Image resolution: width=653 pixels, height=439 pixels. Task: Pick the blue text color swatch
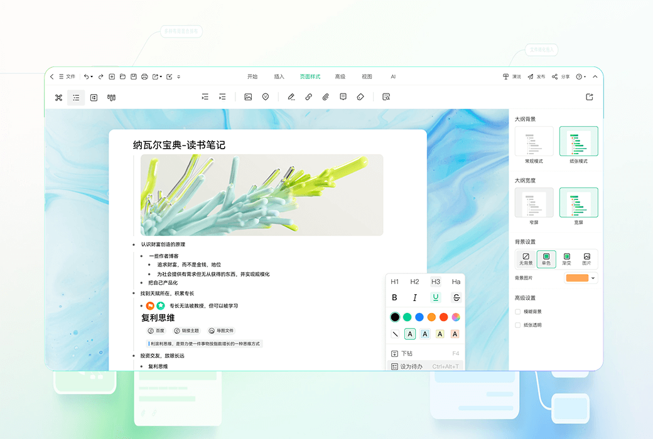(x=419, y=317)
